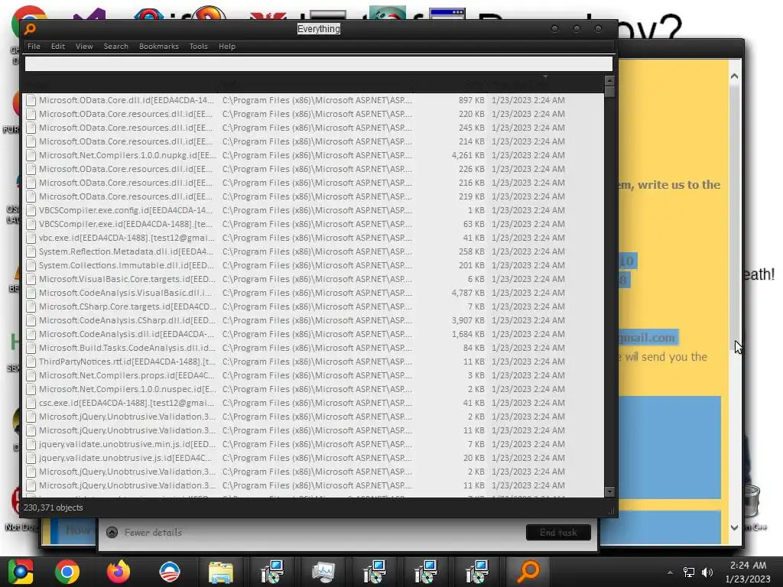Select System.Collections.Immutable.dll file name
This screenshot has height=587, width=783.
click(x=126, y=265)
